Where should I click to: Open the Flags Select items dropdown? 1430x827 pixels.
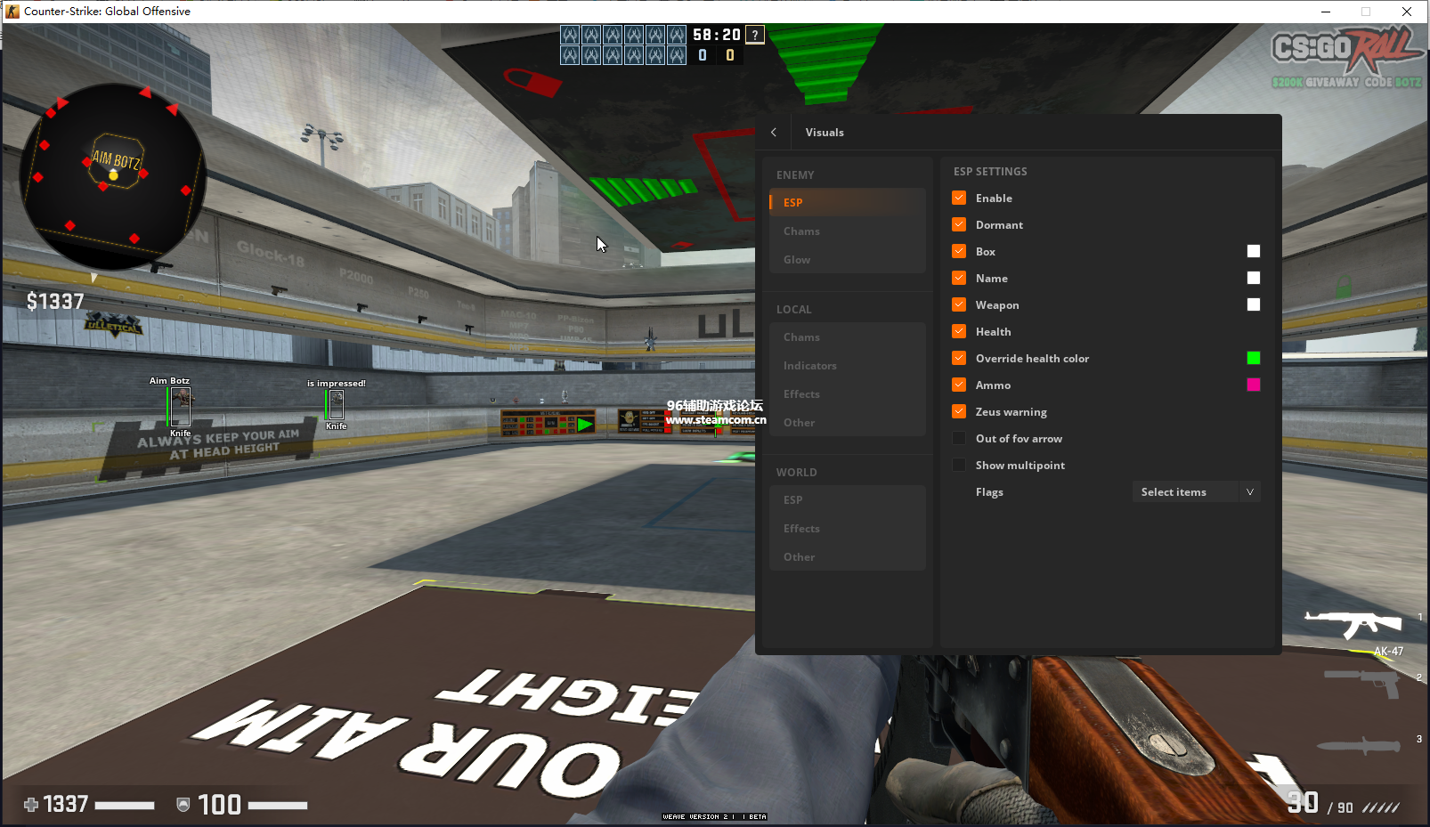[1196, 491]
